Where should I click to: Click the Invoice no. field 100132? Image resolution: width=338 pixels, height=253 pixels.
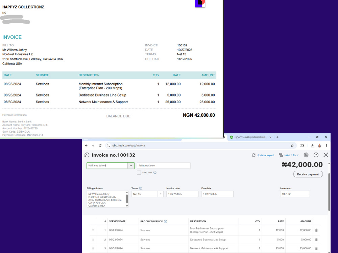[295, 194]
